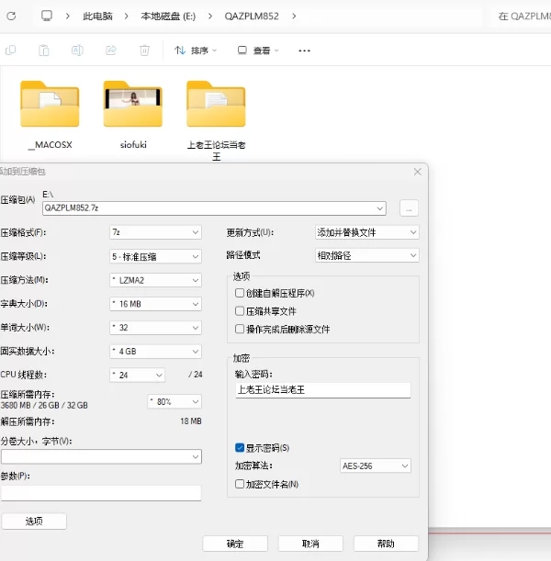
Task: Select the siofuki folder
Action: [133, 115]
